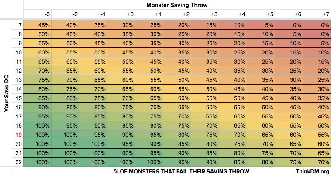
Task: Click the -3 saving throw column header
Action: coord(47,14)
